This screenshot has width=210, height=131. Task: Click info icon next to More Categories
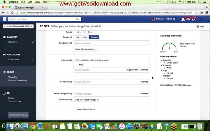coord(71,94)
